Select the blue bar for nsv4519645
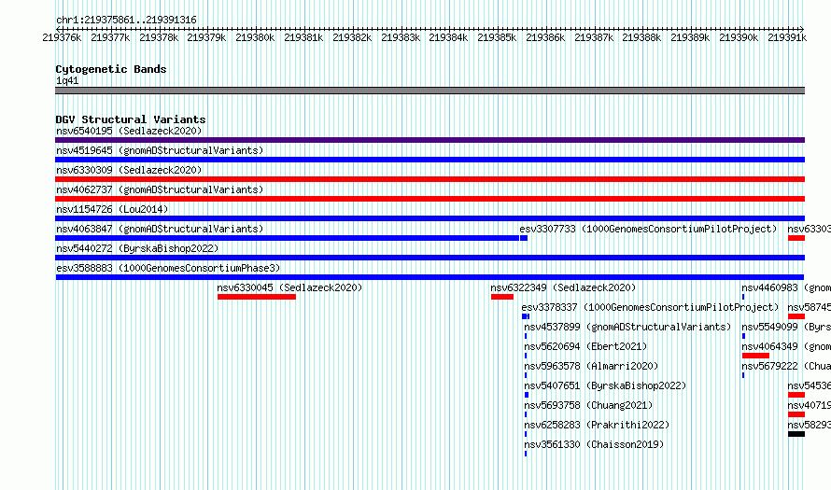Image resolution: width=831 pixels, height=490 pixels. click(430, 160)
